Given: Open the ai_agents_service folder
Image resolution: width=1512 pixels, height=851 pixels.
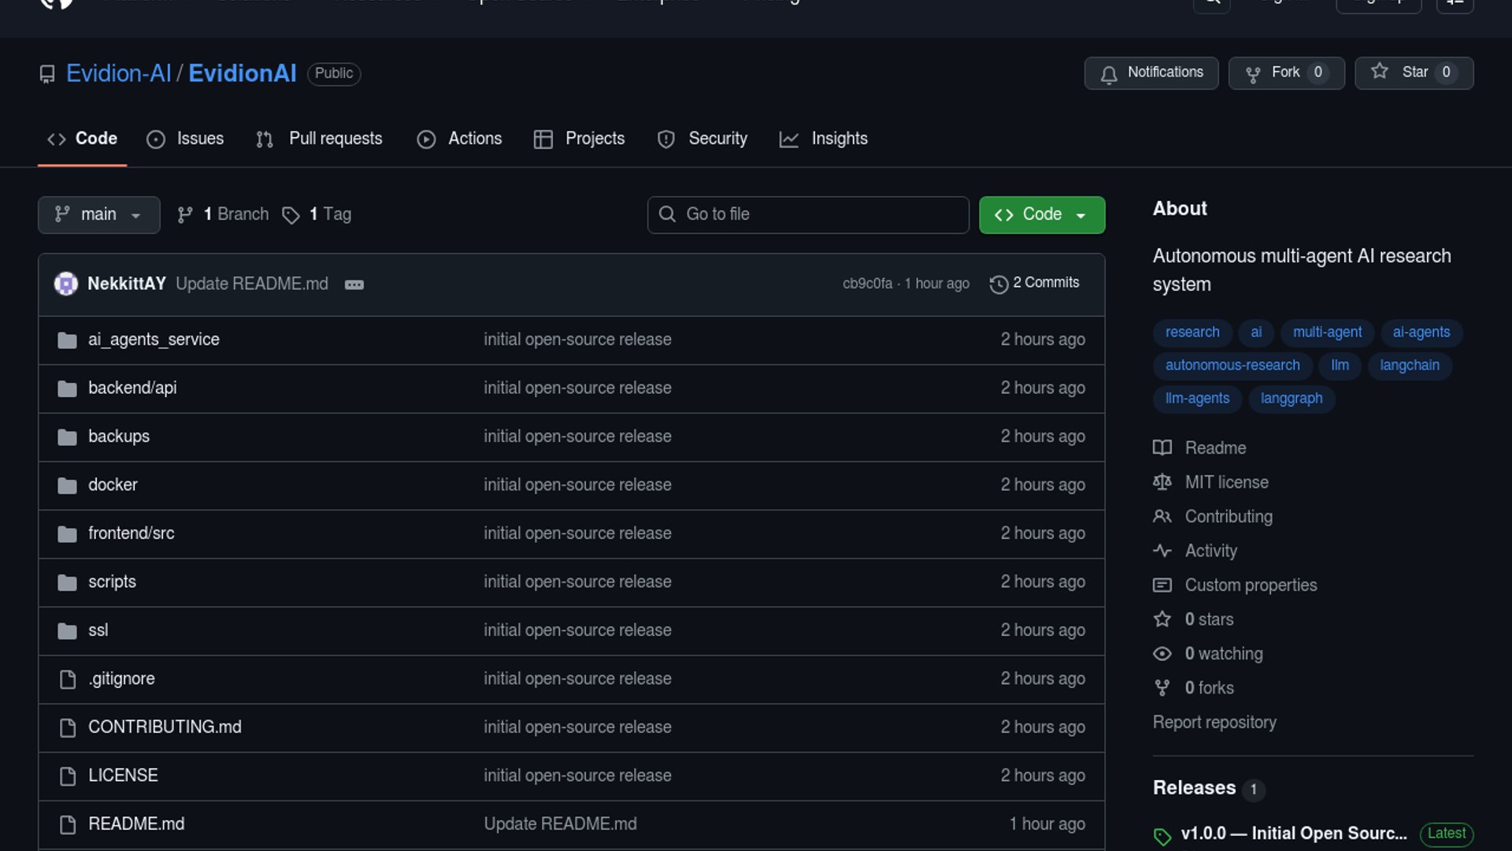Looking at the screenshot, I should point(154,340).
